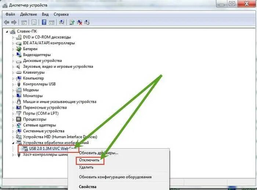Select the Порты (COM и LPT) port icon
The width and height of the screenshot is (257, 190).
click(19, 113)
